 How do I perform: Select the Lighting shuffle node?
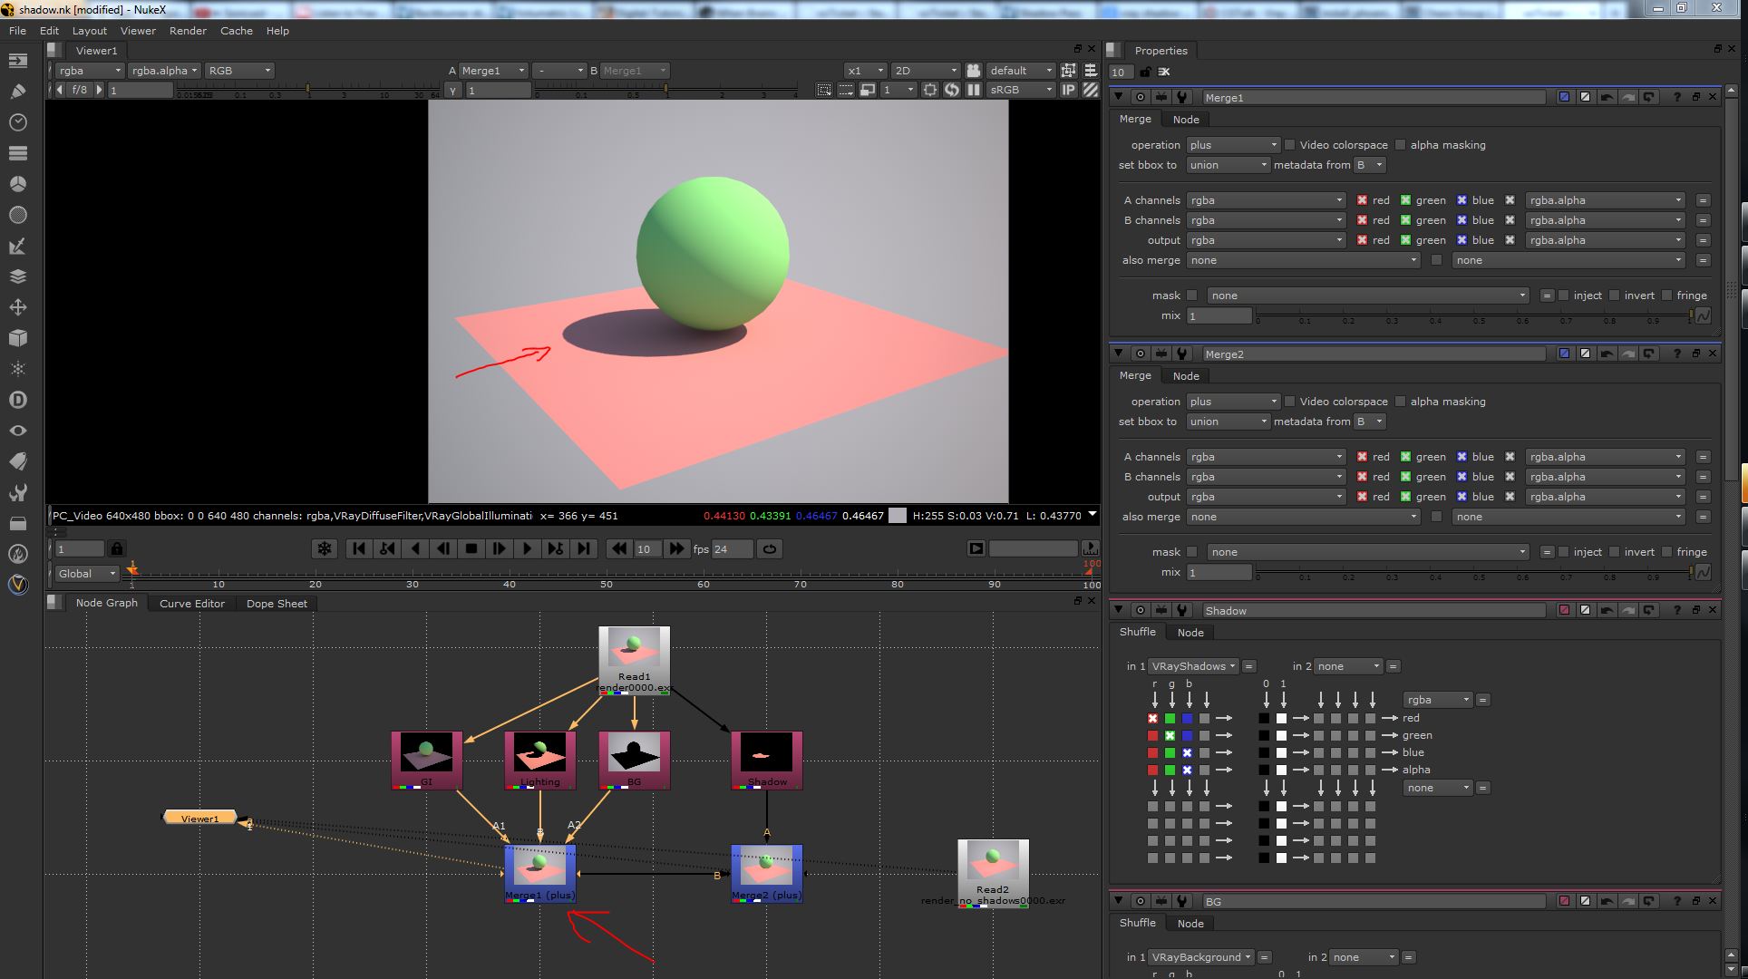[x=540, y=760]
